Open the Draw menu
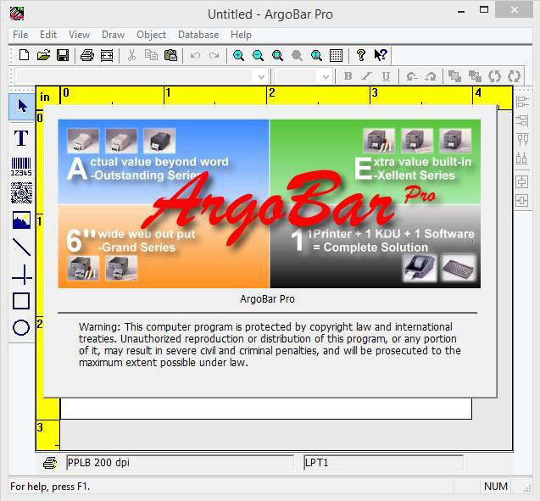This screenshot has height=501, width=540. coord(113,35)
